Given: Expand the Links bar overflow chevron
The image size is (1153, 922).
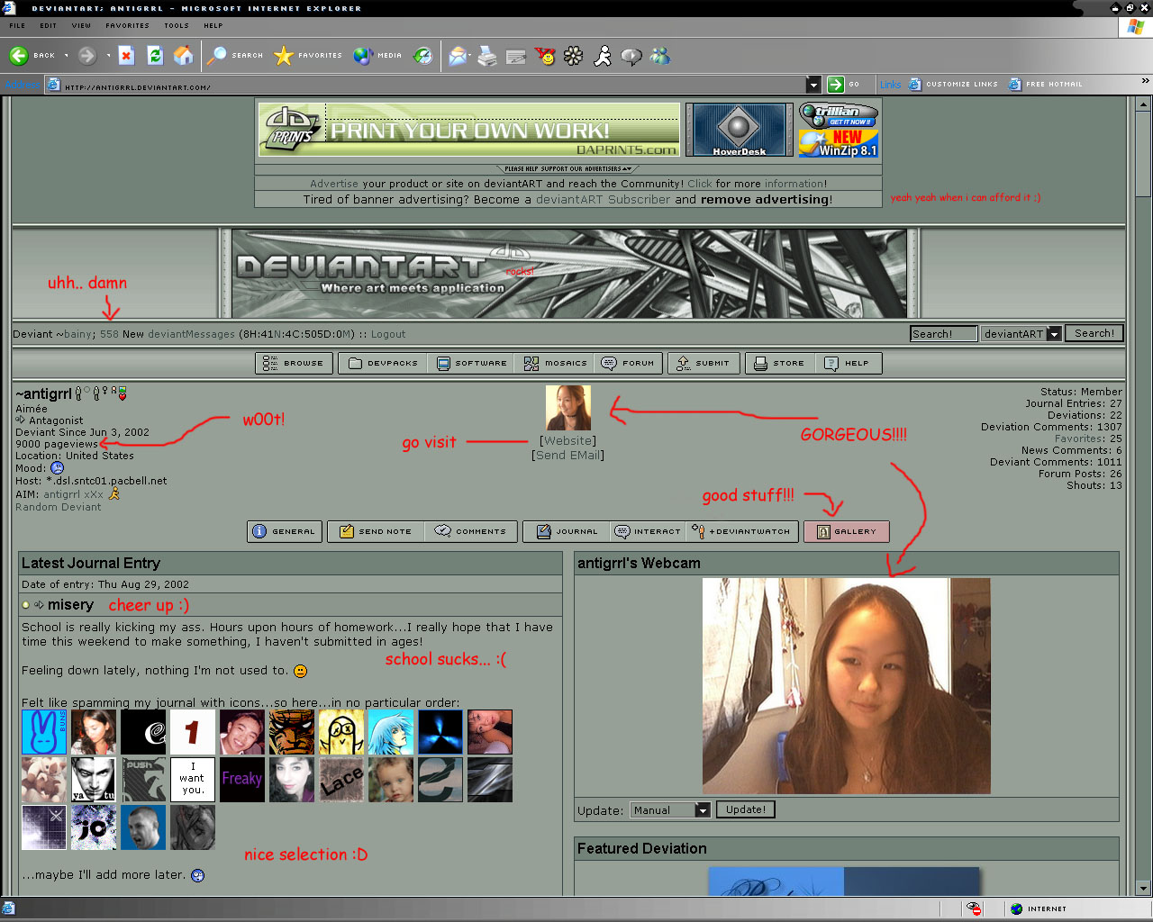Looking at the screenshot, I should (1145, 81).
